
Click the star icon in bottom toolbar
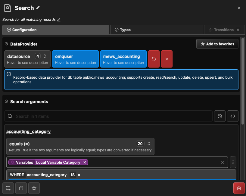[x=34, y=188]
